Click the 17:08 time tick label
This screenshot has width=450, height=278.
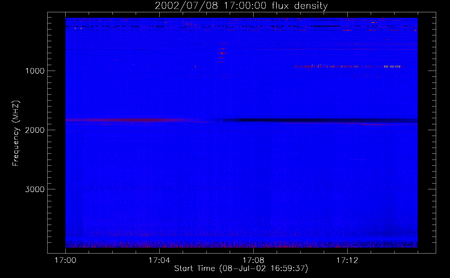(253, 260)
